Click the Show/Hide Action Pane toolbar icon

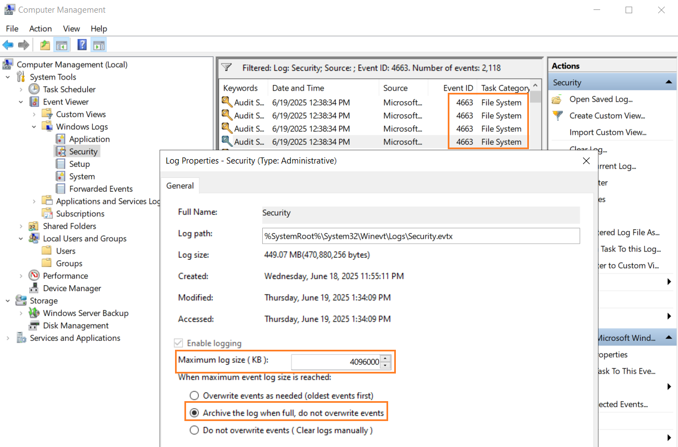[98, 45]
